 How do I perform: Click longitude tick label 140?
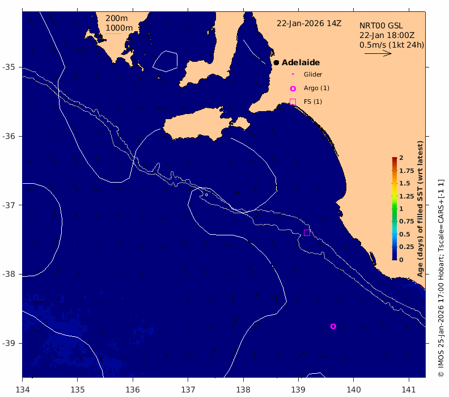click(354, 390)
